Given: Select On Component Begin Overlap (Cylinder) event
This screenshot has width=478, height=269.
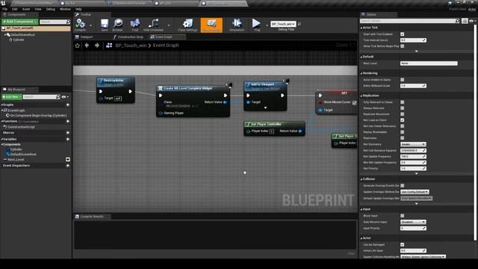Looking at the screenshot, I should coord(38,116).
